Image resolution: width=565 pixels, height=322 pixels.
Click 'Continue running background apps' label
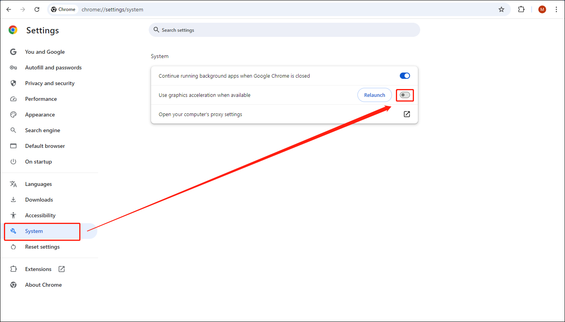click(234, 76)
